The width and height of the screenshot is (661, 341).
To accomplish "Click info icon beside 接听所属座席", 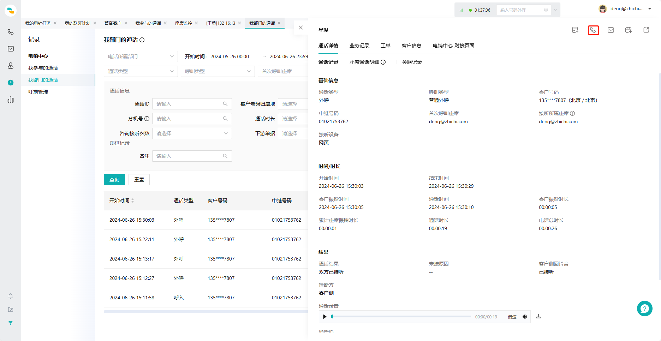I will click(572, 113).
